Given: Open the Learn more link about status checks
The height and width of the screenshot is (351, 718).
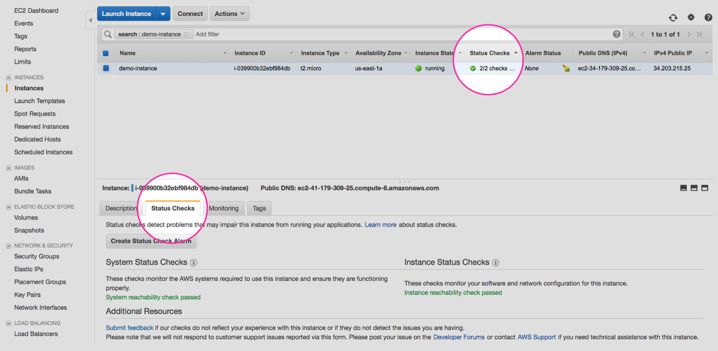Looking at the screenshot, I should click(x=380, y=225).
